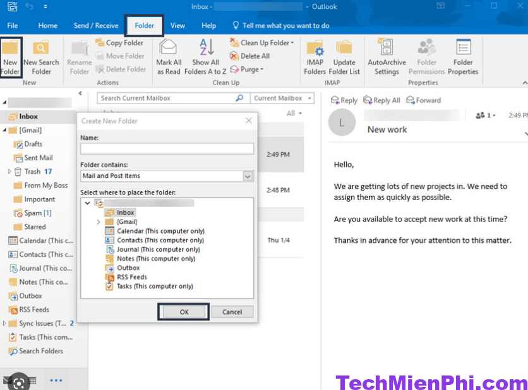Click the Update Folder List icon
Image resolution: width=528 pixels, height=390 pixels.
(x=344, y=56)
